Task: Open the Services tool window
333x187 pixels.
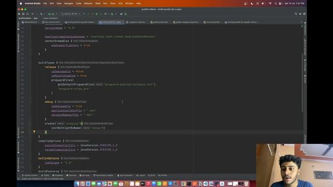Action: [84, 176]
